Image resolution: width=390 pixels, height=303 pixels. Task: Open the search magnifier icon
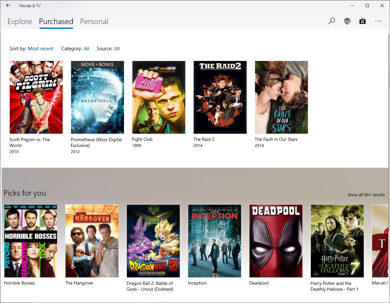332,21
